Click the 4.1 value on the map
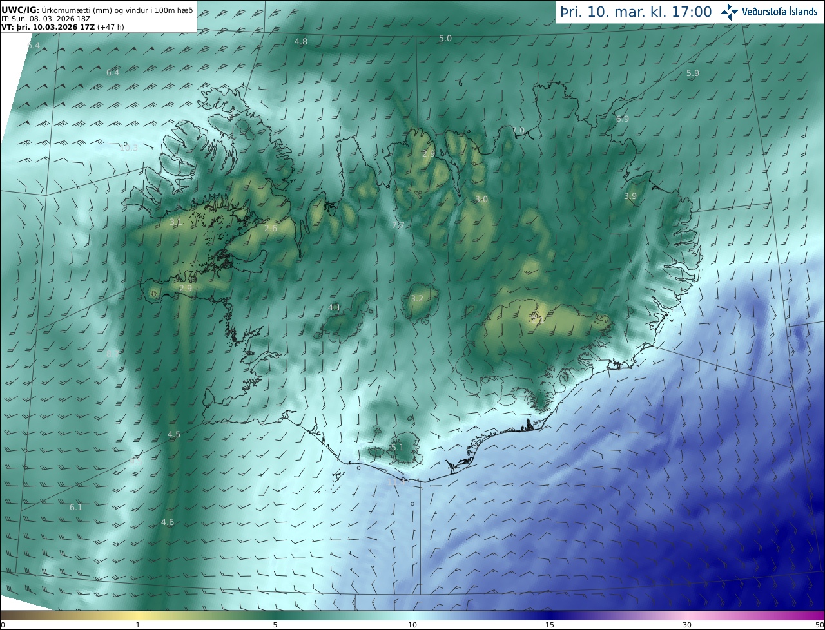The width and height of the screenshot is (825, 630). [335, 307]
